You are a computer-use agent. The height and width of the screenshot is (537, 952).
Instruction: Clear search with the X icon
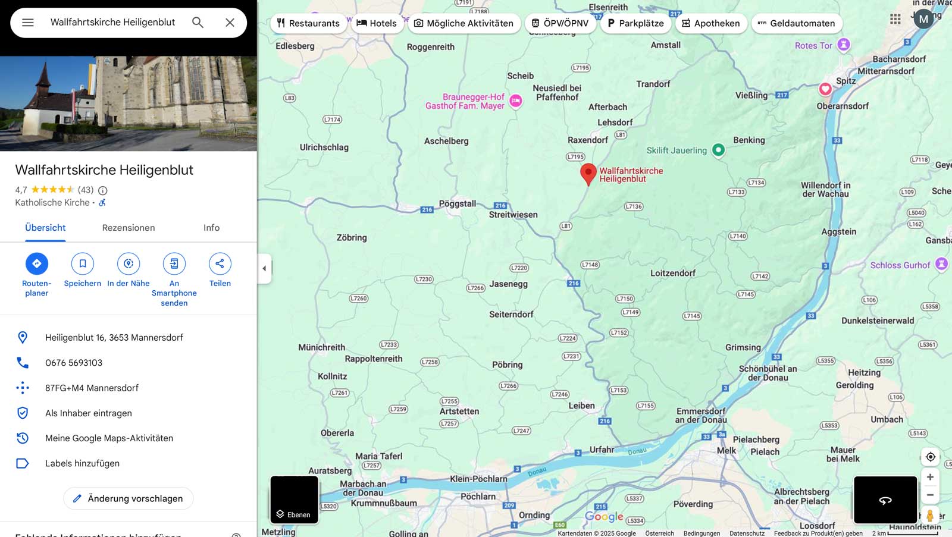click(230, 23)
